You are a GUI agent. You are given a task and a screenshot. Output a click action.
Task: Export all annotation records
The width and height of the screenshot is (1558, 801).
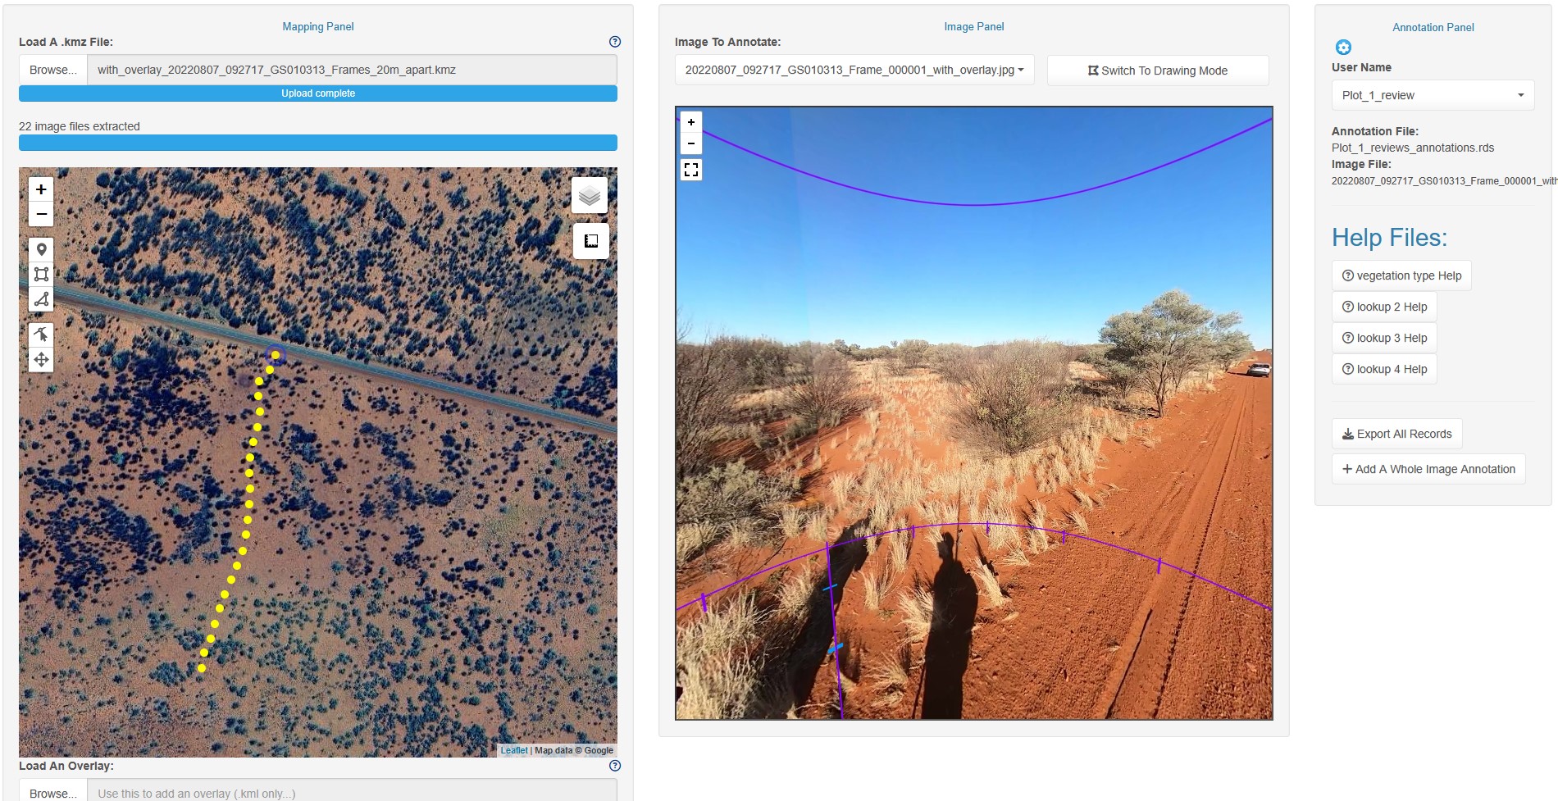tap(1396, 434)
